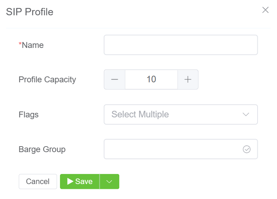
Task: Click the SIP Profile dialog title
Action: pos(29,12)
